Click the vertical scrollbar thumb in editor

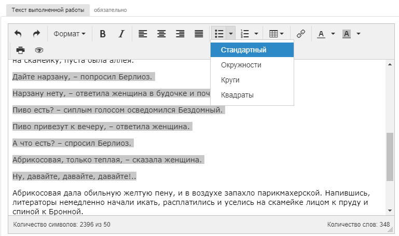(x=390, y=157)
